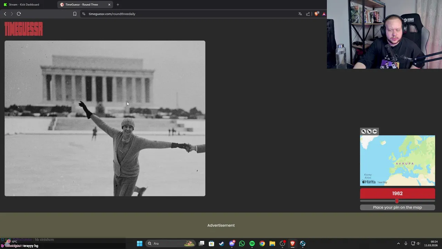This screenshot has height=249, width=442.
Task: Click the Brave browser taskbar icon
Action: (292, 243)
